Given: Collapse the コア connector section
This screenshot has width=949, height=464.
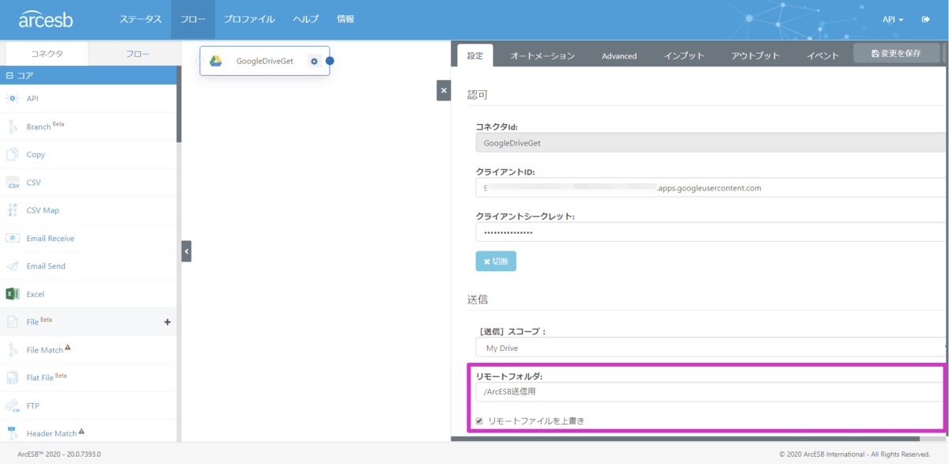Looking at the screenshot, I should point(9,76).
